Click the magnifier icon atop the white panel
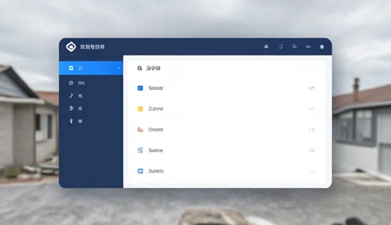The image size is (391, 225). (139, 68)
